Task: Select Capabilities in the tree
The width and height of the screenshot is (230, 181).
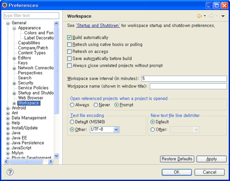Action: (x=29, y=43)
